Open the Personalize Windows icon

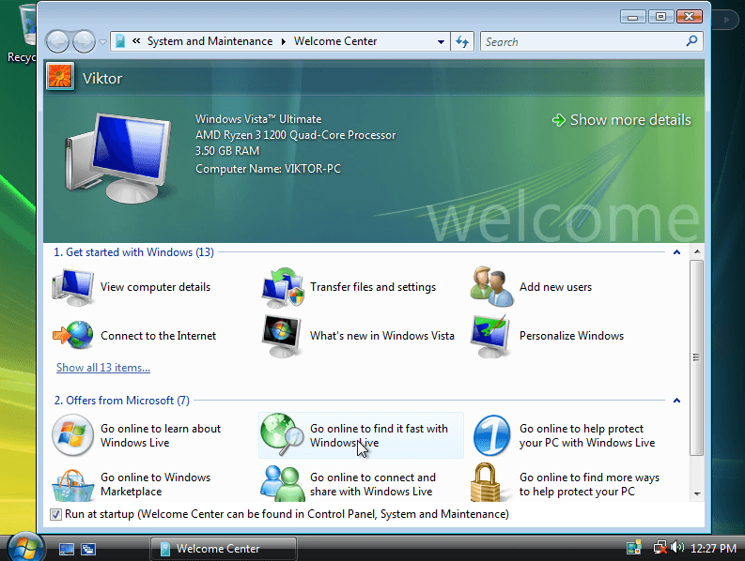[492, 336]
